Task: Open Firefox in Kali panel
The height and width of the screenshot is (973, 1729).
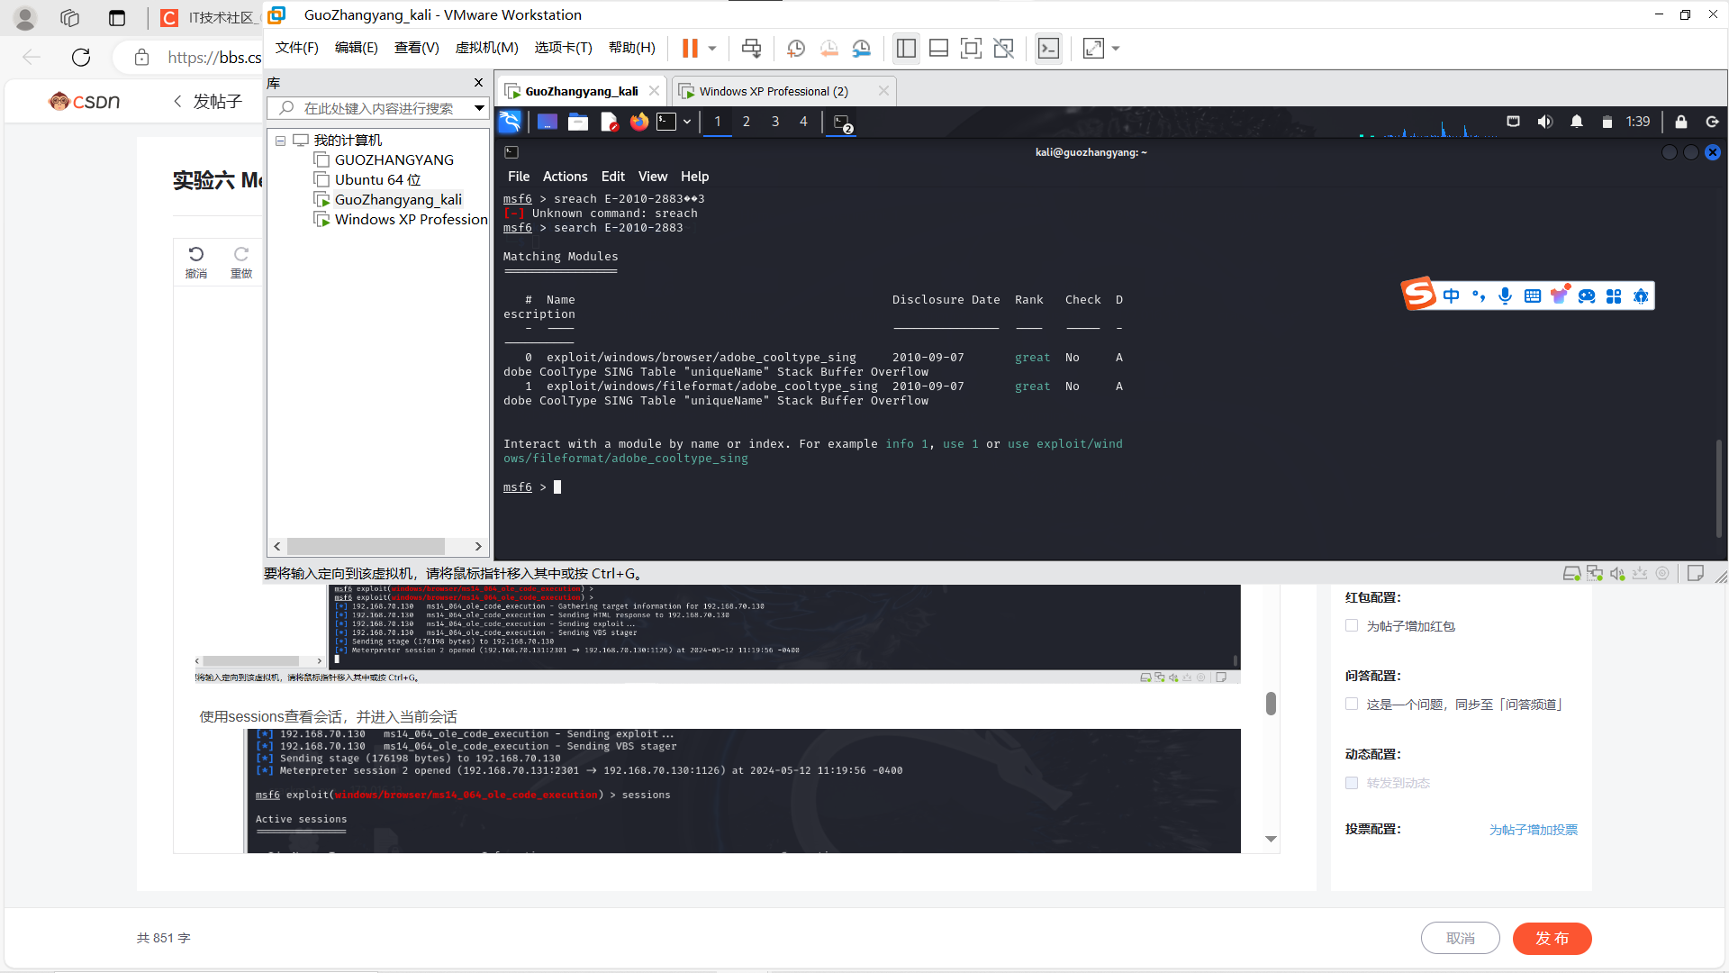Action: (x=639, y=122)
